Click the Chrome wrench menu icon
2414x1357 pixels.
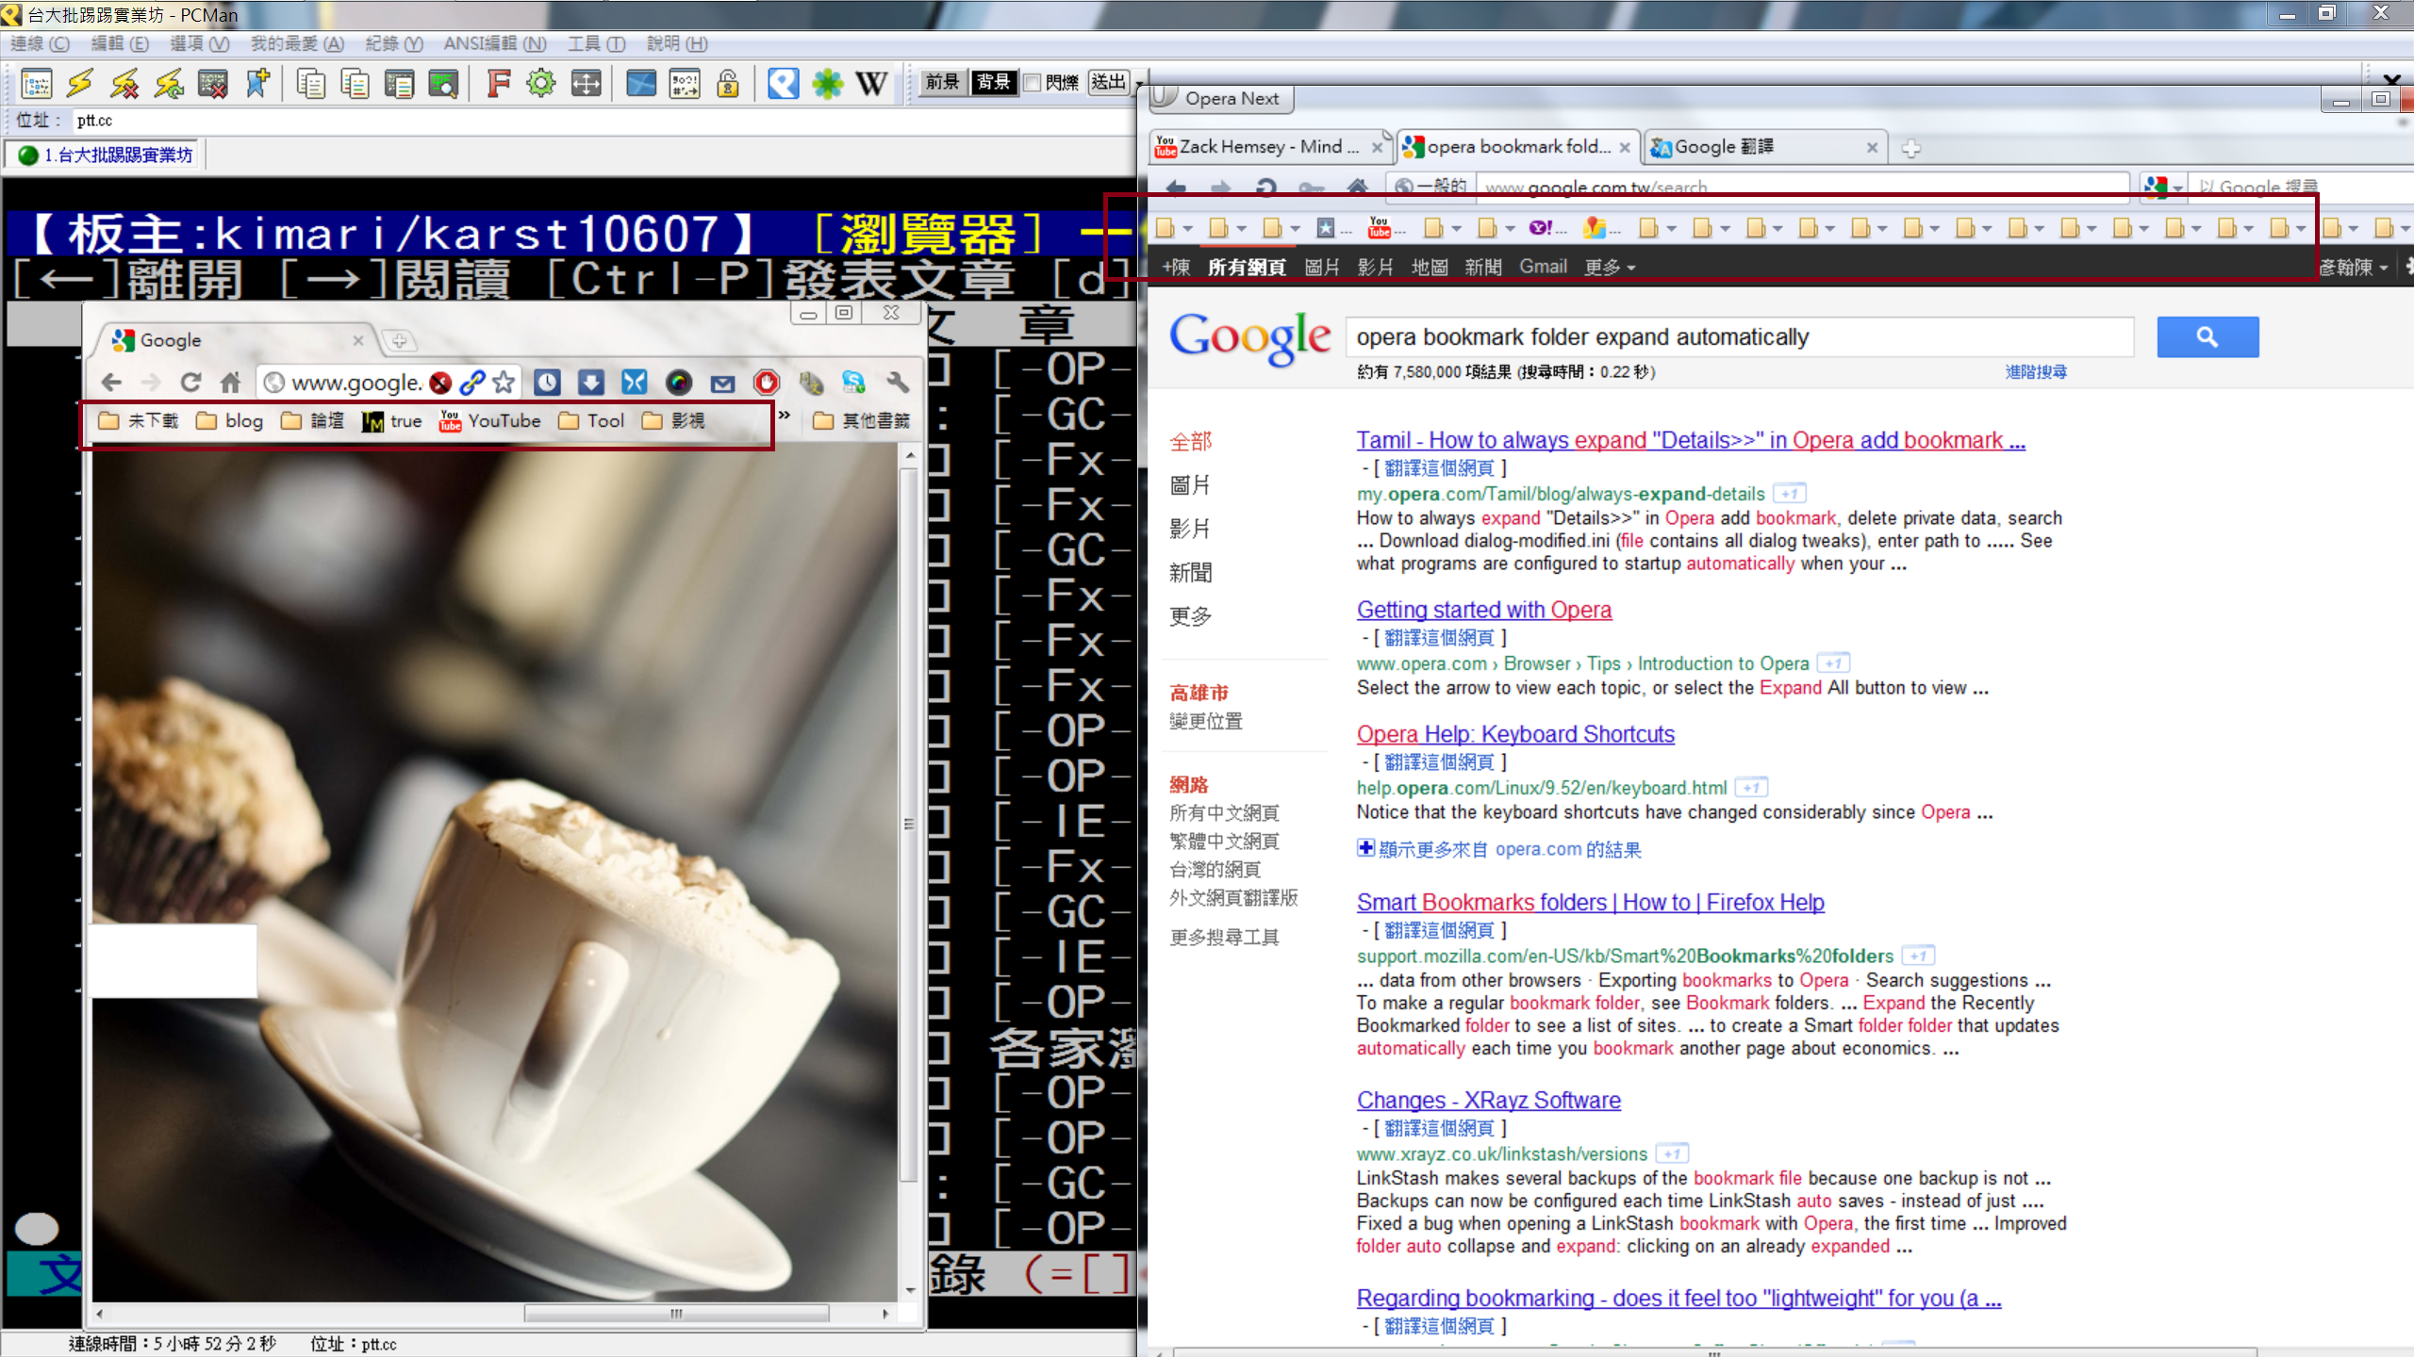[898, 382]
